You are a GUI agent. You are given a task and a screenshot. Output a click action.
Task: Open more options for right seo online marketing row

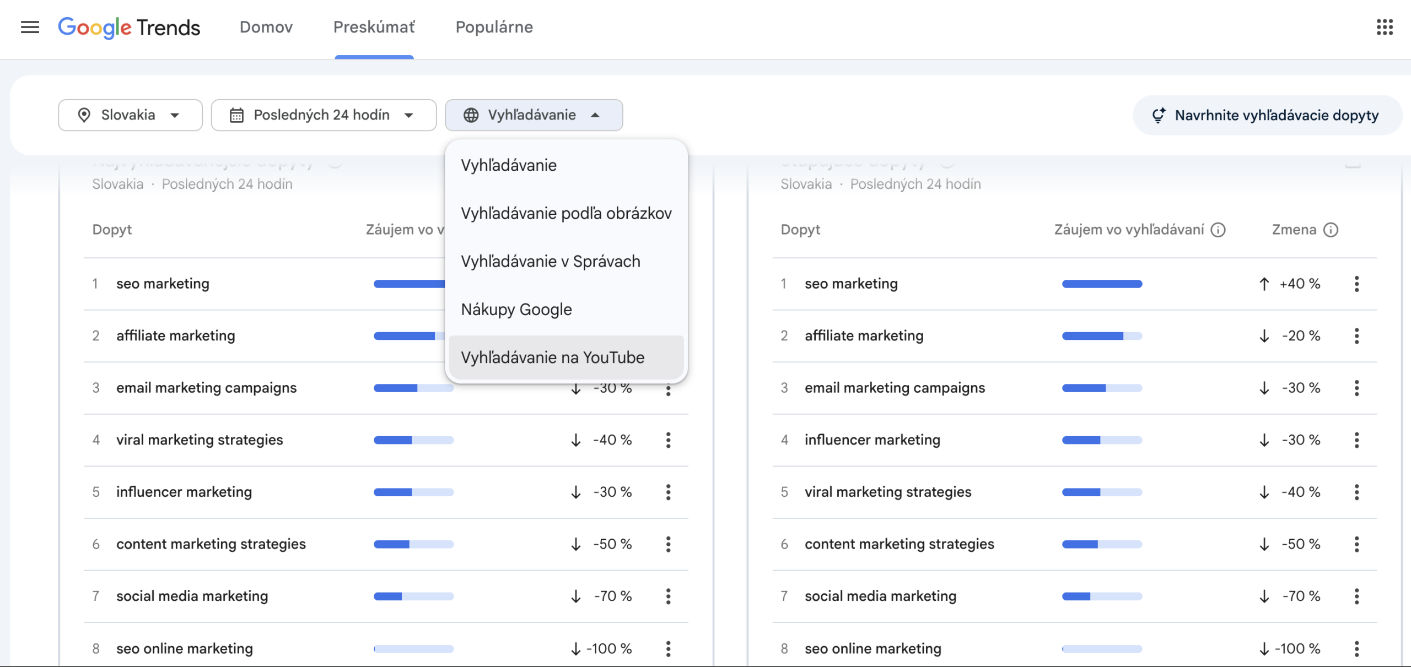(1356, 648)
